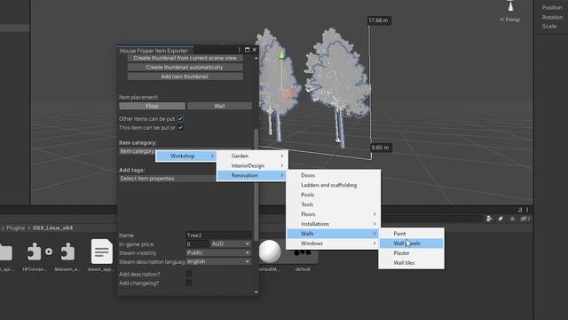568x320 pixels.
Task: Choose Doors from Renovation menu
Action: (334, 175)
